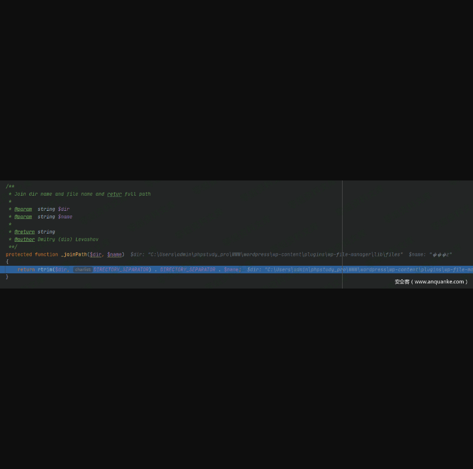Select the $name parameter in _joinPath signature
473x469 pixels.
(x=115, y=255)
